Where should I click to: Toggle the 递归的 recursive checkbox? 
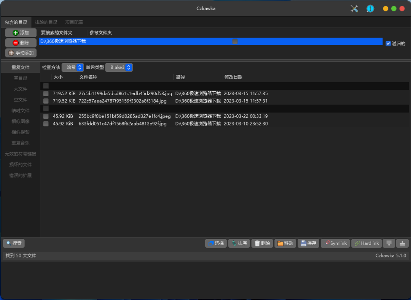pos(388,43)
